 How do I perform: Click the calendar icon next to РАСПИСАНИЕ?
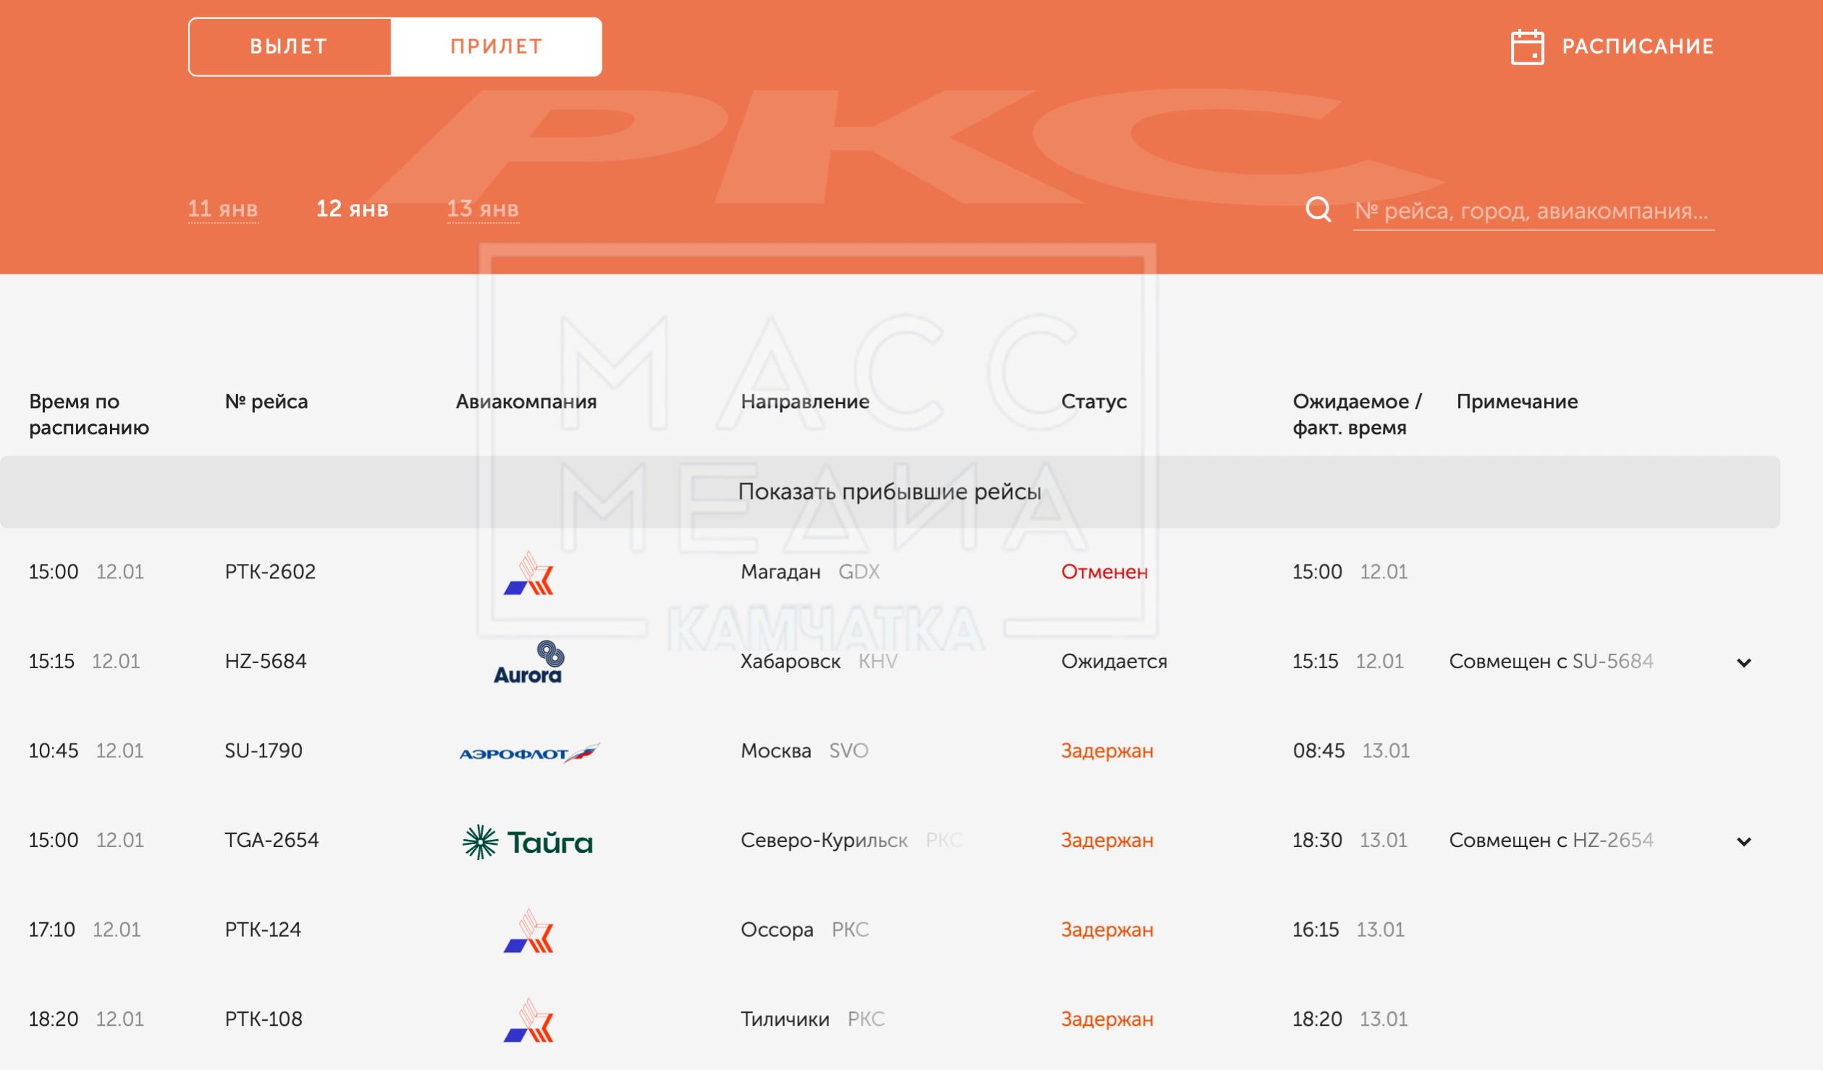1527,47
